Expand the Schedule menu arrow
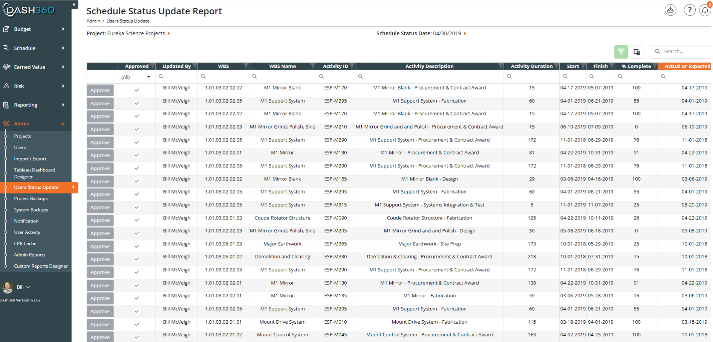 coord(63,48)
